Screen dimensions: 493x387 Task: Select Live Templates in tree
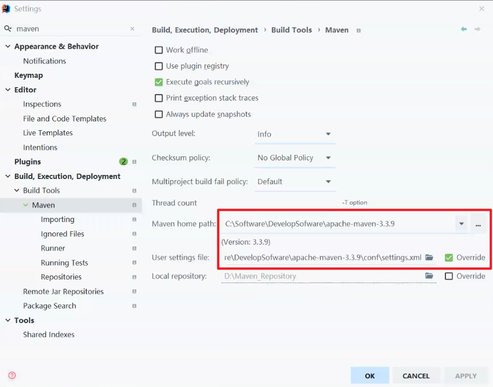(x=48, y=133)
